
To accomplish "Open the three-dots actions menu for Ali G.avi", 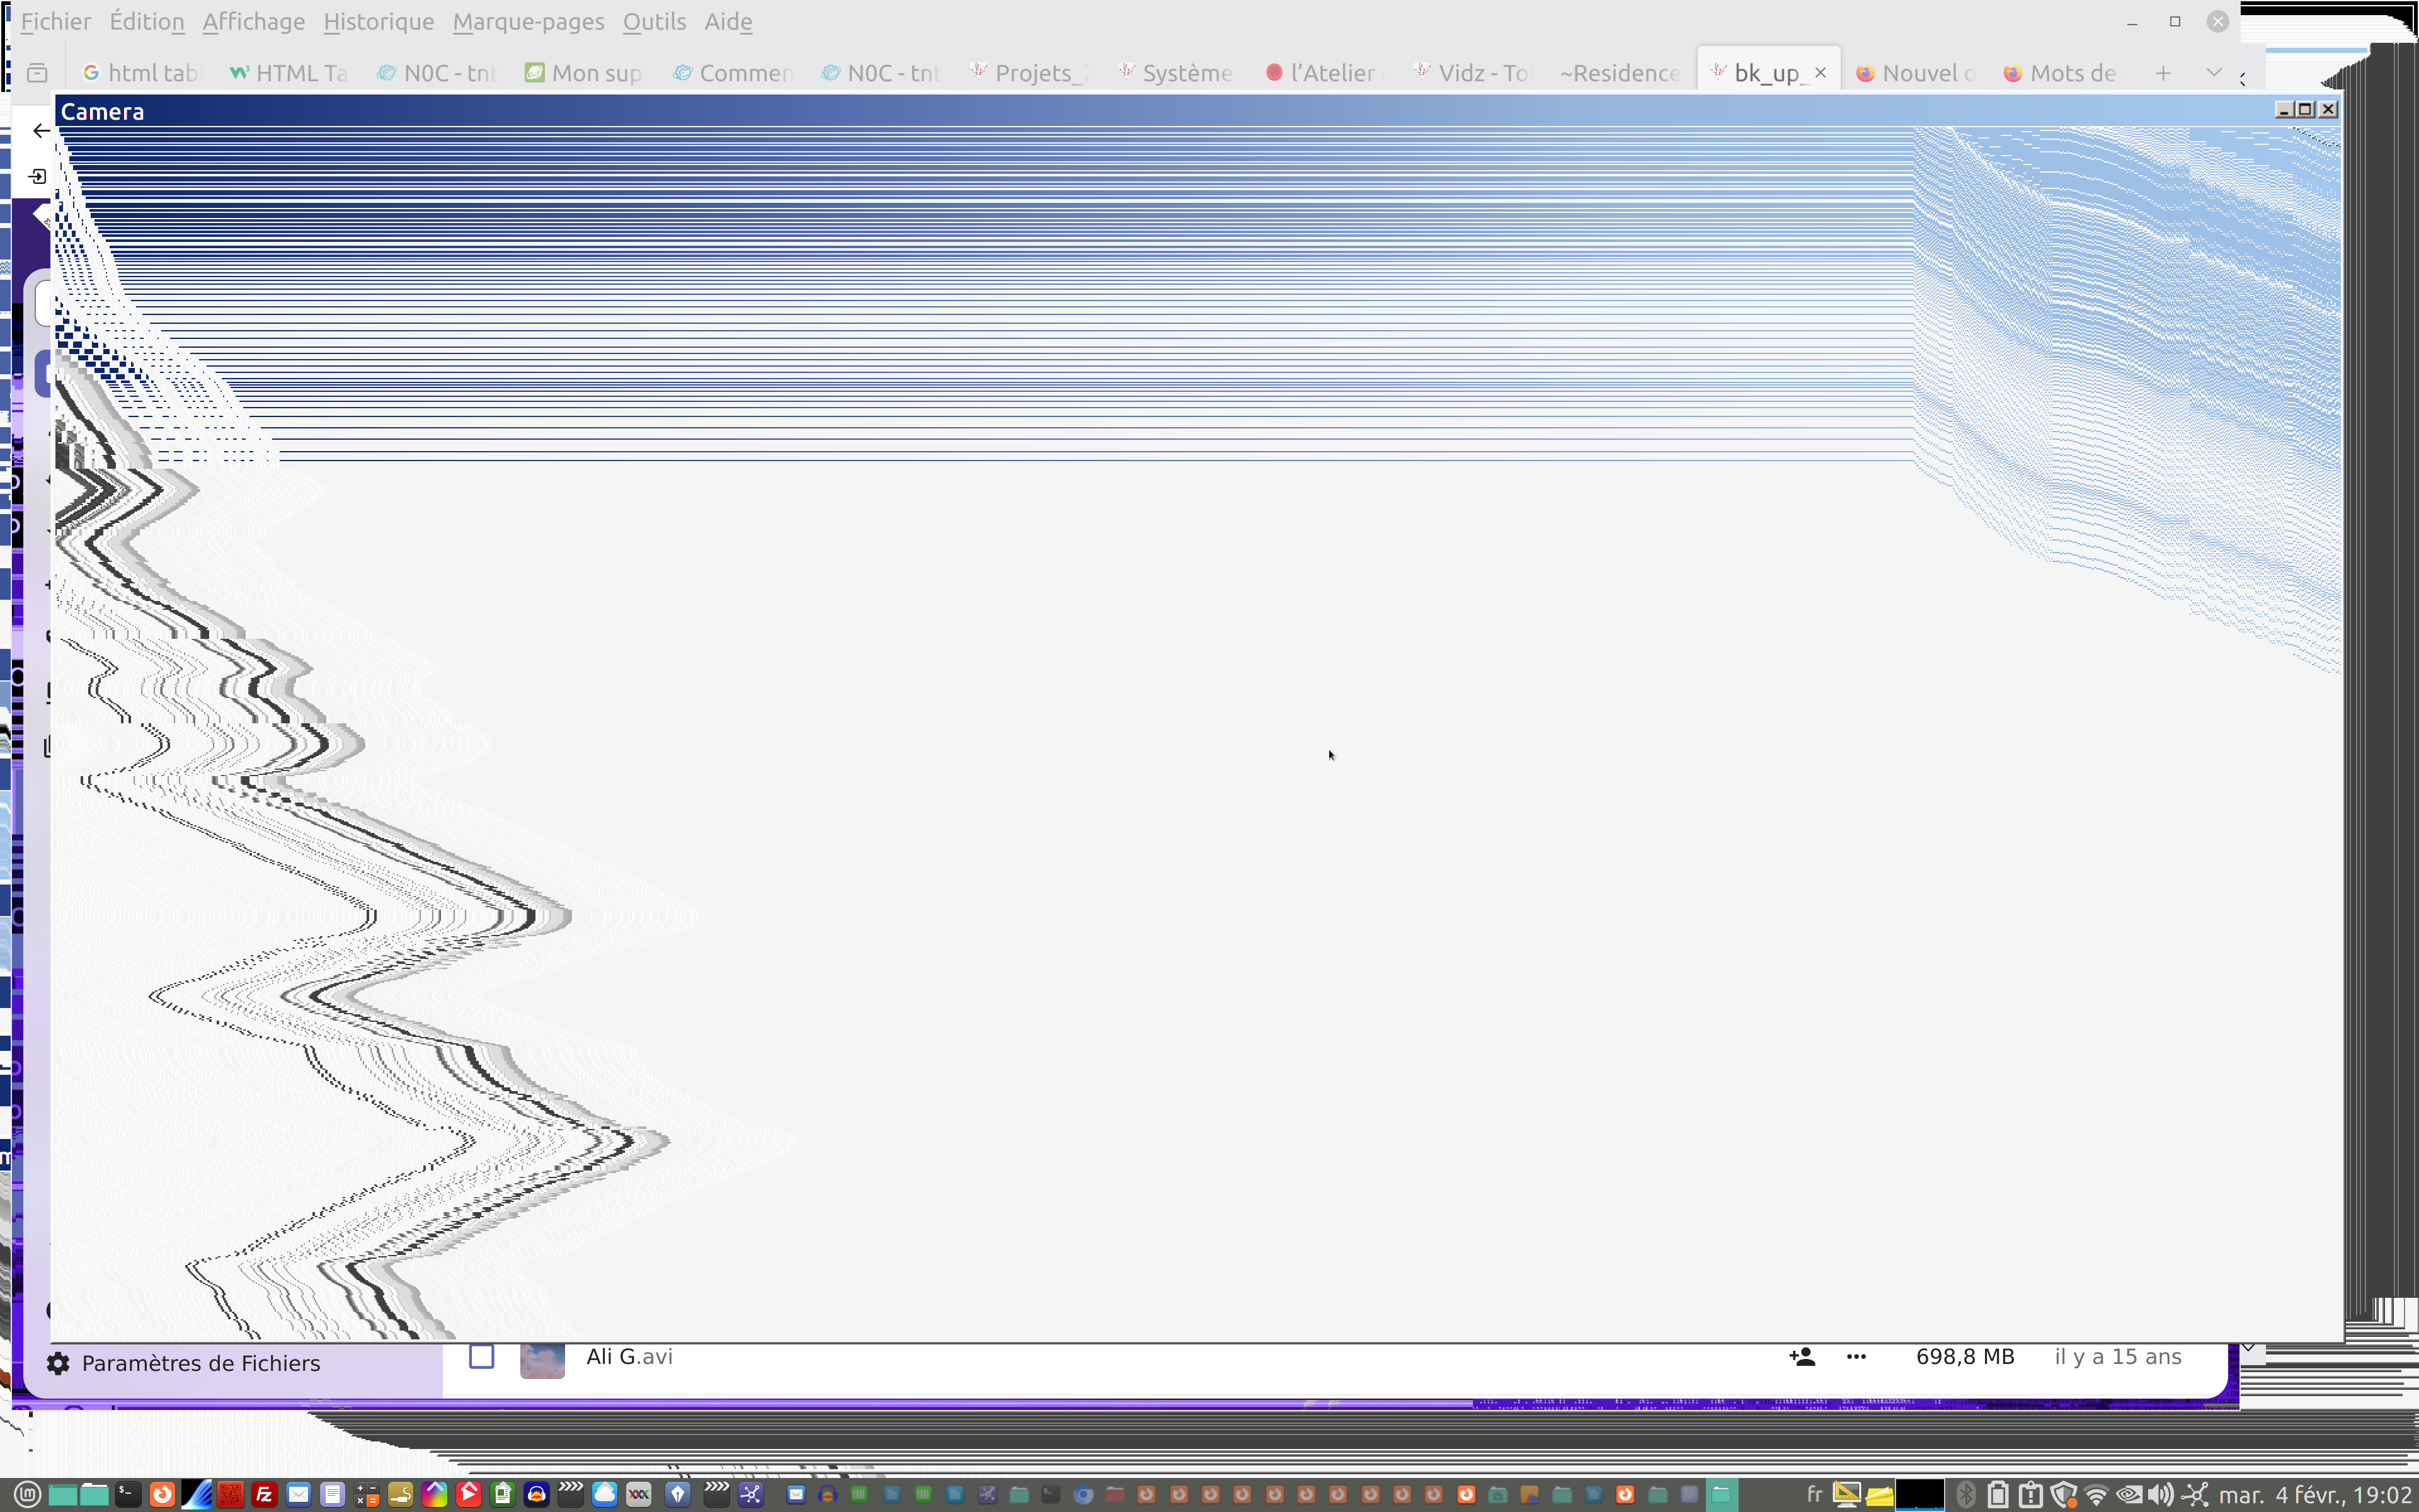I will (x=1856, y=1357).
